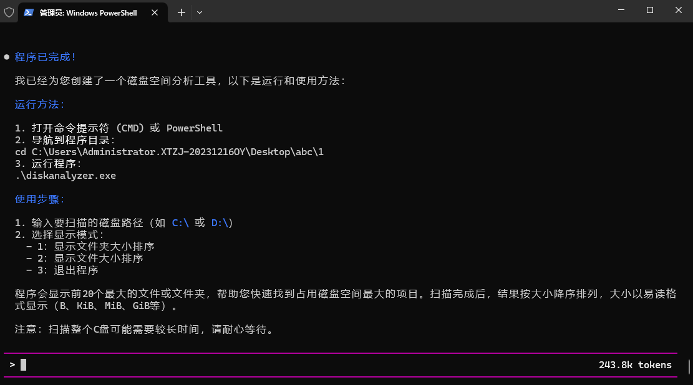Click the white bullet before 程序已完成
The image size is (693, 385).
coord(7,57)
